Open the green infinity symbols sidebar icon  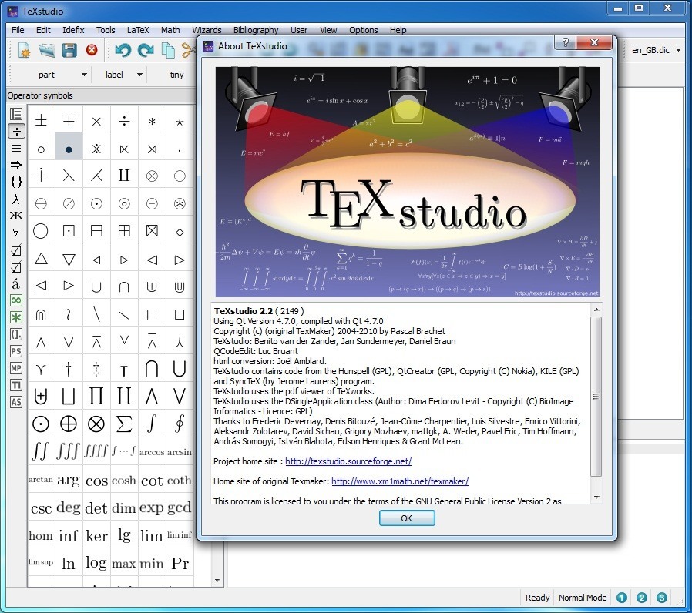[16, 301]
